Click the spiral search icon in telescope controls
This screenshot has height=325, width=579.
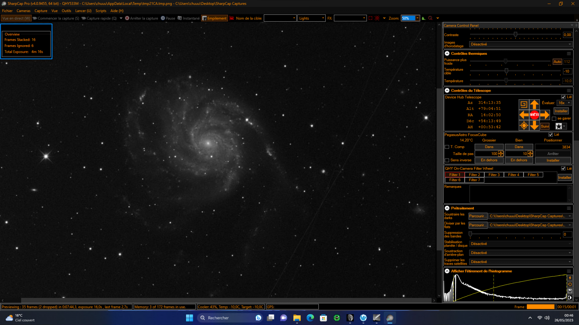coord(524,105)
